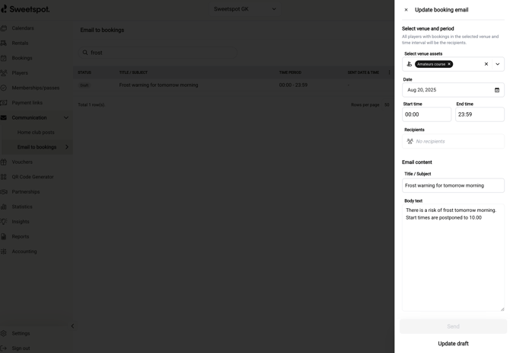Viewport: 510px width, 353px height.
Task: Open the date picker calendar icon
Action: coord(497,90)
